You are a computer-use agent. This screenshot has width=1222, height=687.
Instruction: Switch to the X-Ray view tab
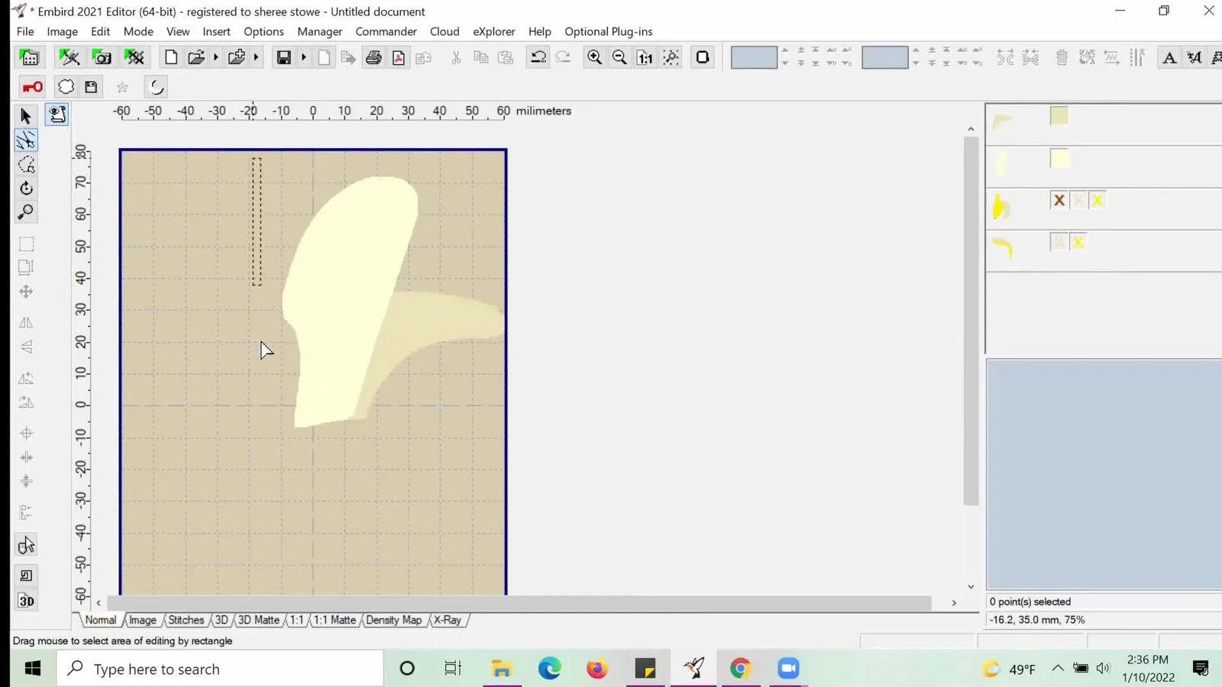coord(448,620)
